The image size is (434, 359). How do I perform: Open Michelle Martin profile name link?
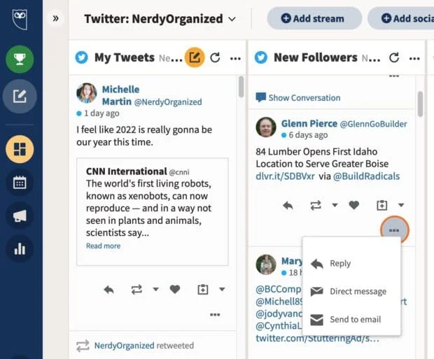pos(120,95)
